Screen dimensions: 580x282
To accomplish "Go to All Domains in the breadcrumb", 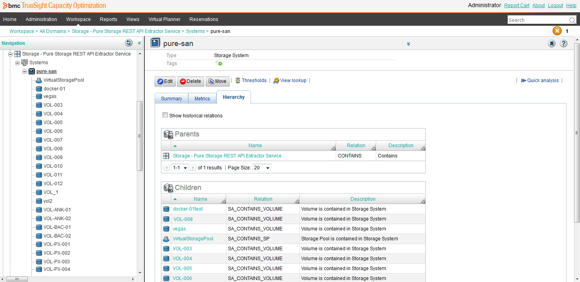I will (53, 31).
